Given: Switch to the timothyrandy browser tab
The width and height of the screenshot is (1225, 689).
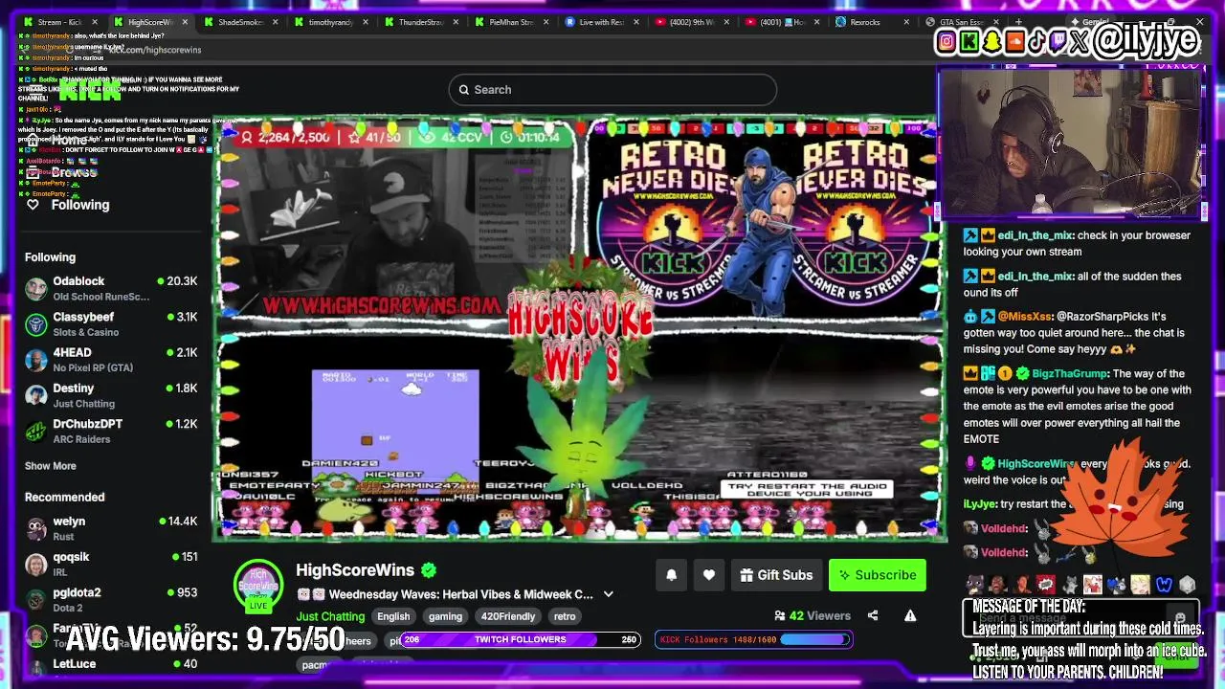Looking at the screenshot, I should point(331,22).
